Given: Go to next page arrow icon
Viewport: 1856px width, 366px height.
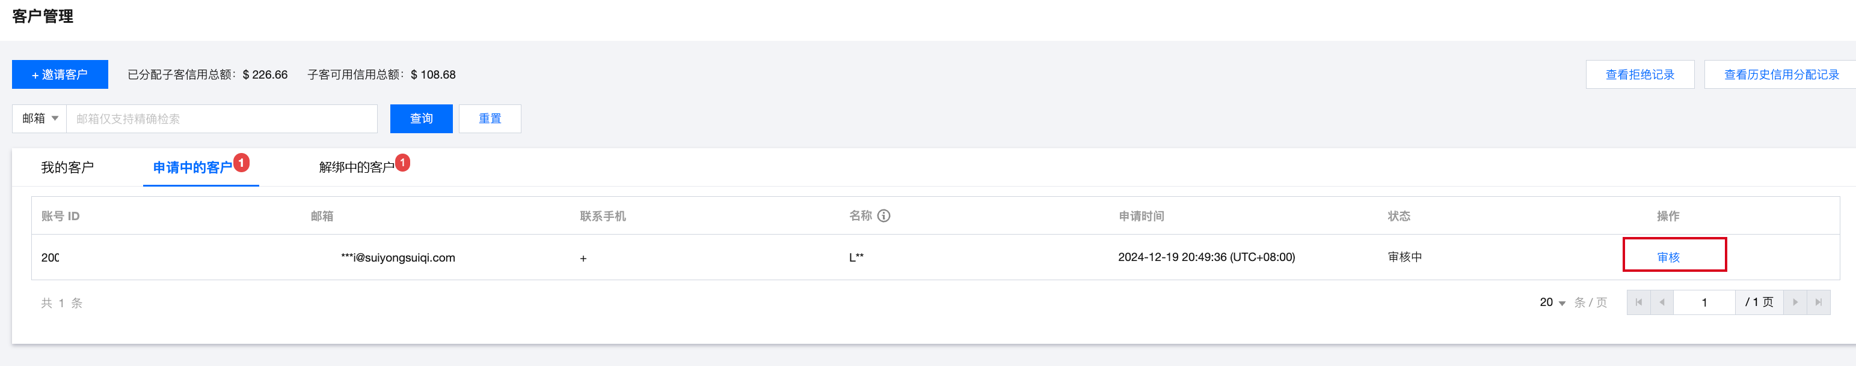Looking at the screenshot, I should pyautogui.click(x=1795, y=303).
